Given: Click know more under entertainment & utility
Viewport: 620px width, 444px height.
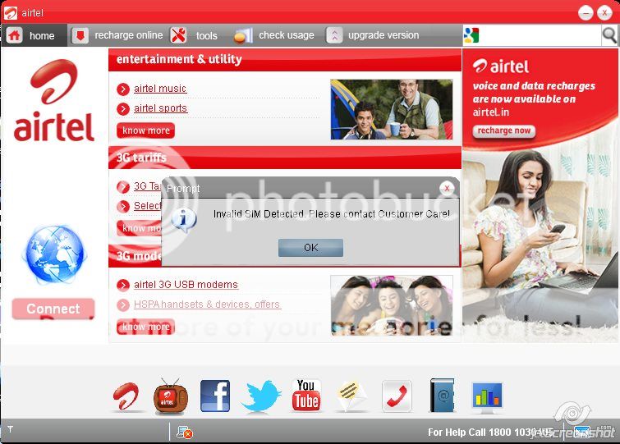Looking at the screenshot, I should [x=145, y=130].
